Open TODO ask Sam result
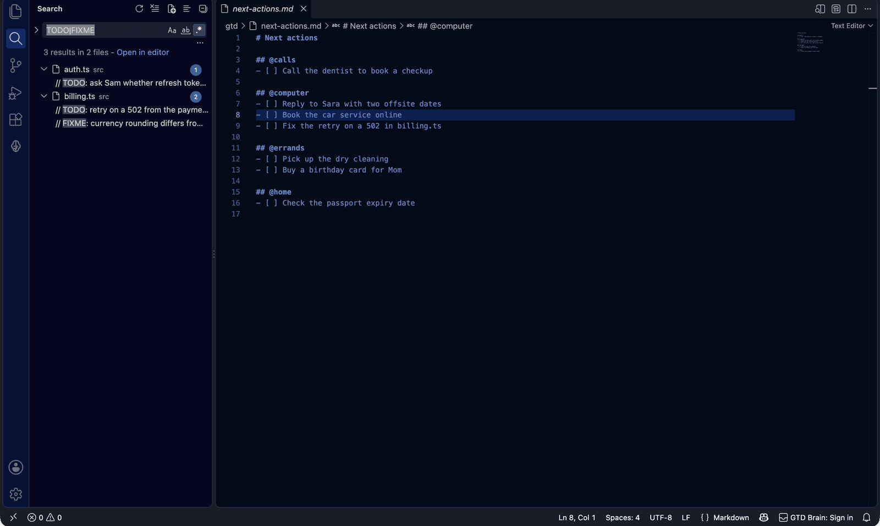Screen dimensions: 880x526 (131, 83)
